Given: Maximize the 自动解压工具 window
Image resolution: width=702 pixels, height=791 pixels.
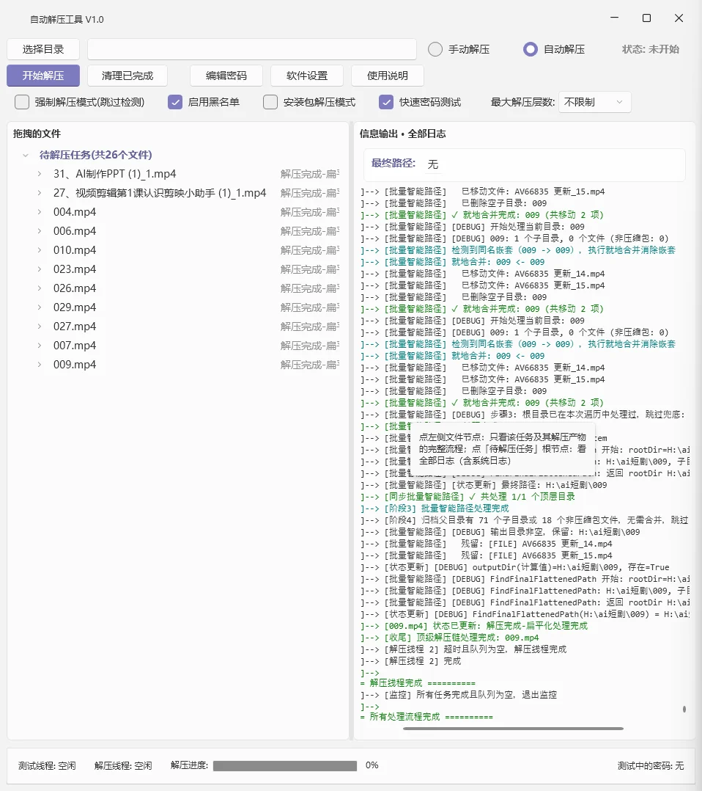Looking at the screenshot, I should click(x=646, y=18).
